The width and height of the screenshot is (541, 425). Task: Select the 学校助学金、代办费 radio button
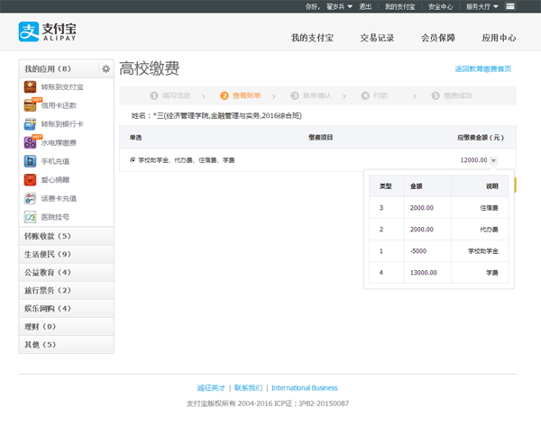pos(133,160)
